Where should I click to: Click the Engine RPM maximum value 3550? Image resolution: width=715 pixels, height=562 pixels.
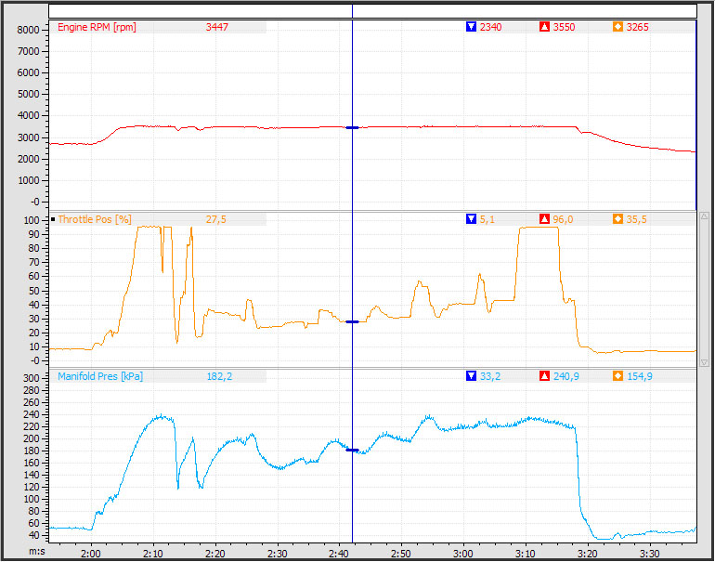point(564,27)
